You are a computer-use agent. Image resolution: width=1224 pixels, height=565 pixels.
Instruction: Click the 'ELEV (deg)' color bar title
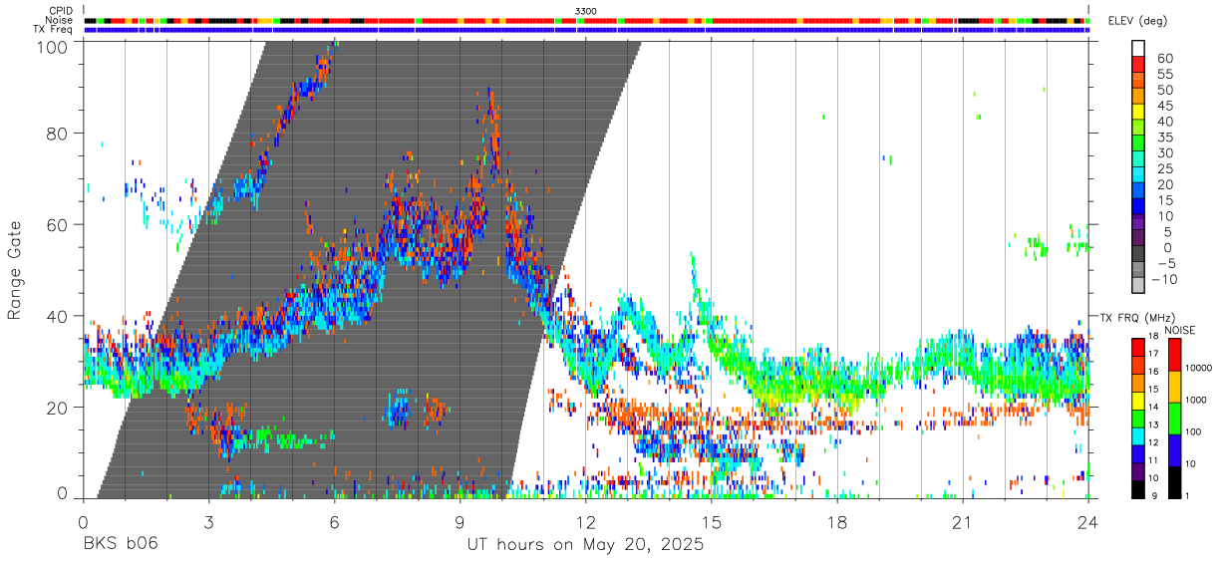click(1138, 21)
